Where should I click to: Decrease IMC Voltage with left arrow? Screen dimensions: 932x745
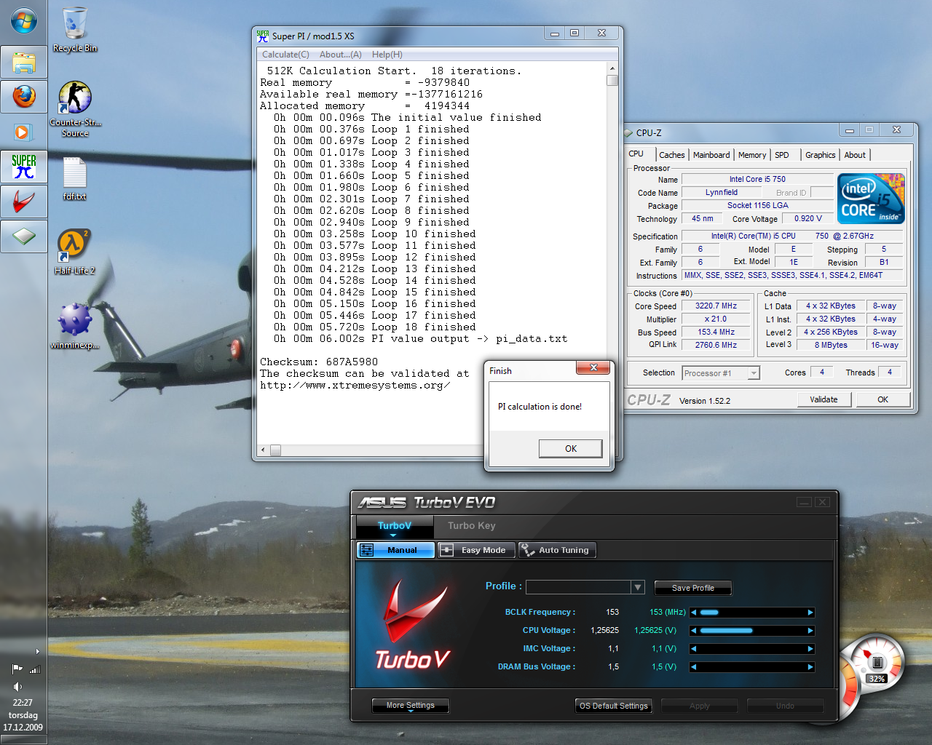tap(694, 649)
